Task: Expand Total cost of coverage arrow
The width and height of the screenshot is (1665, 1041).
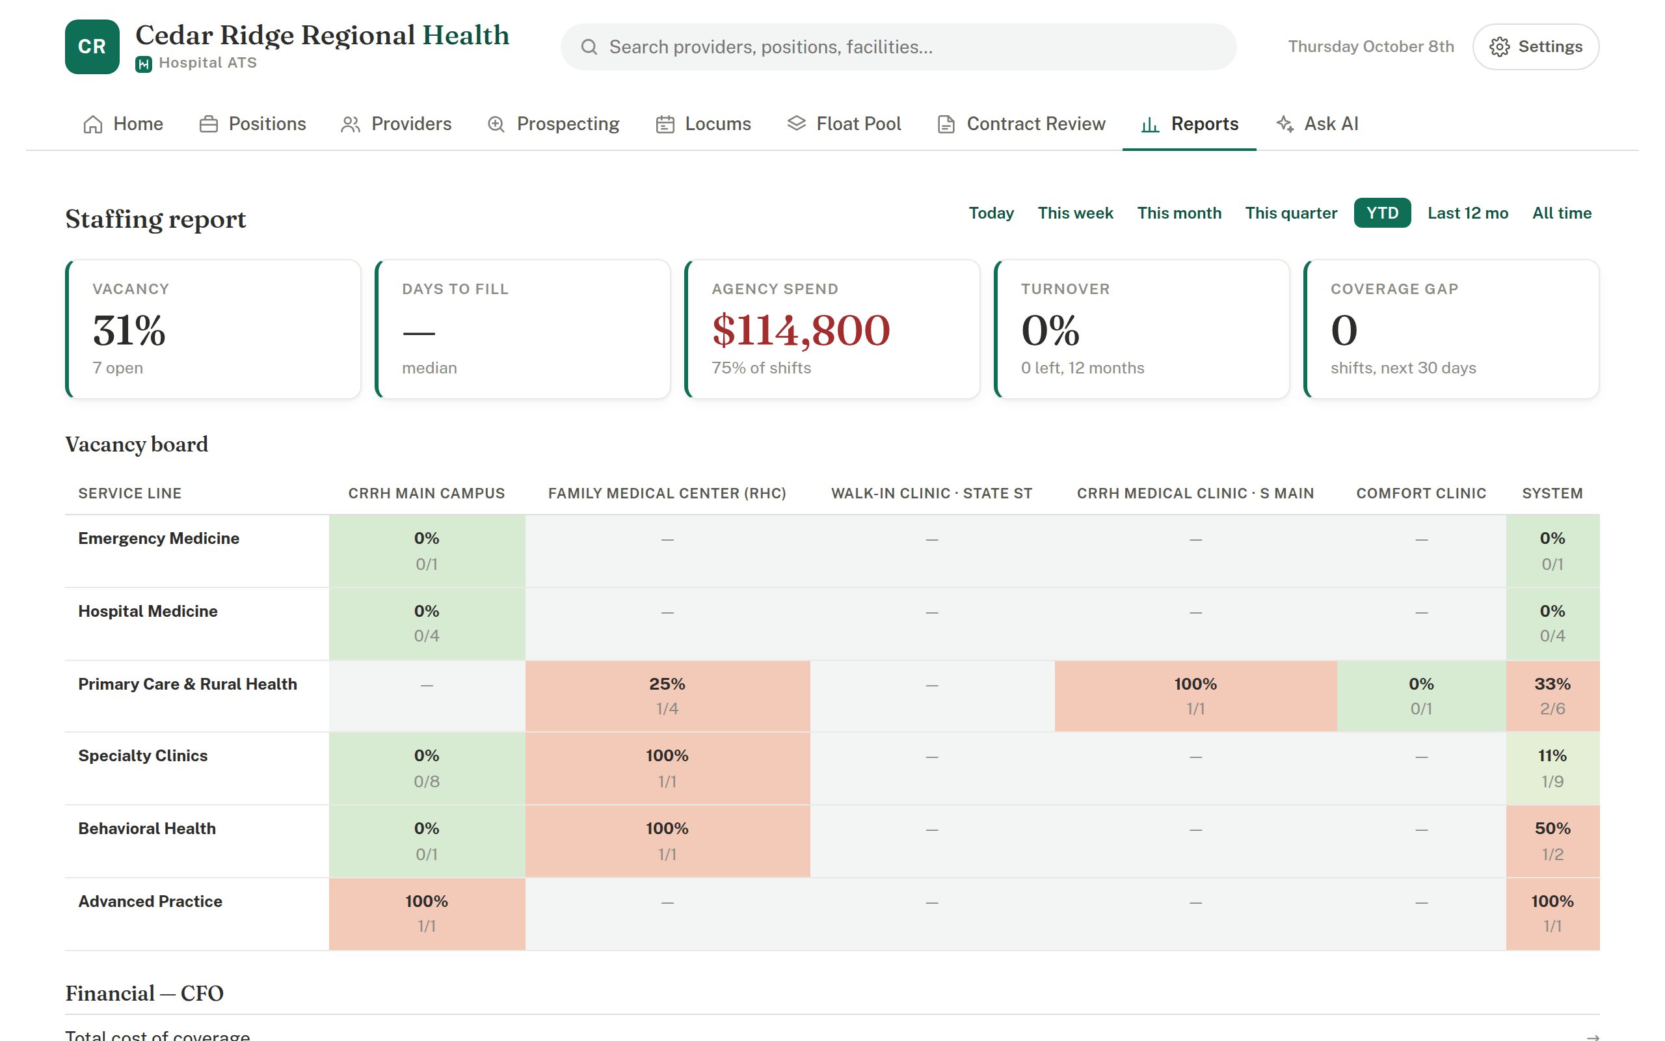Action: point(1592,1036)
